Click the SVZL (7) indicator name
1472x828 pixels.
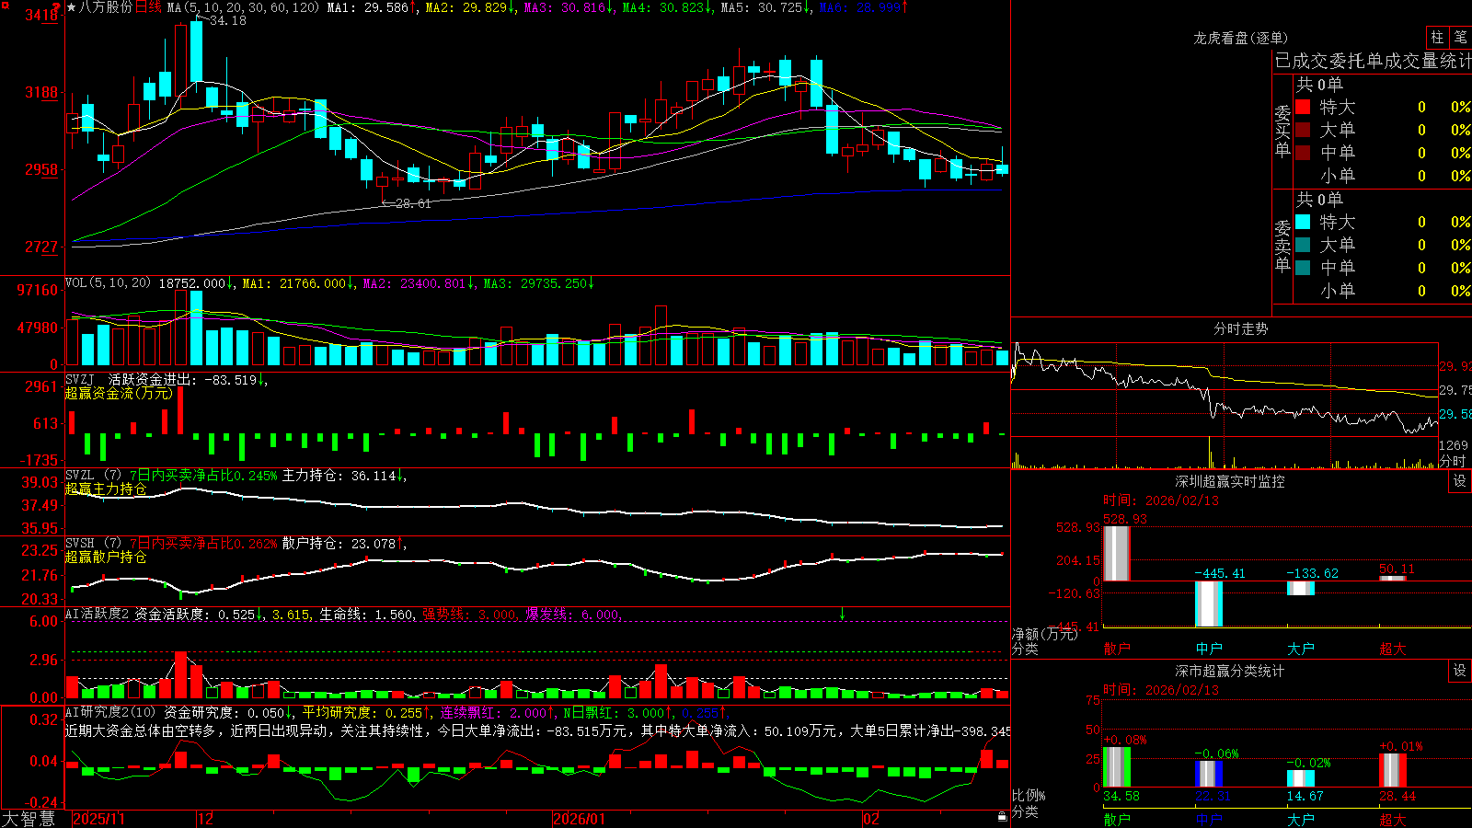(93, 476)
